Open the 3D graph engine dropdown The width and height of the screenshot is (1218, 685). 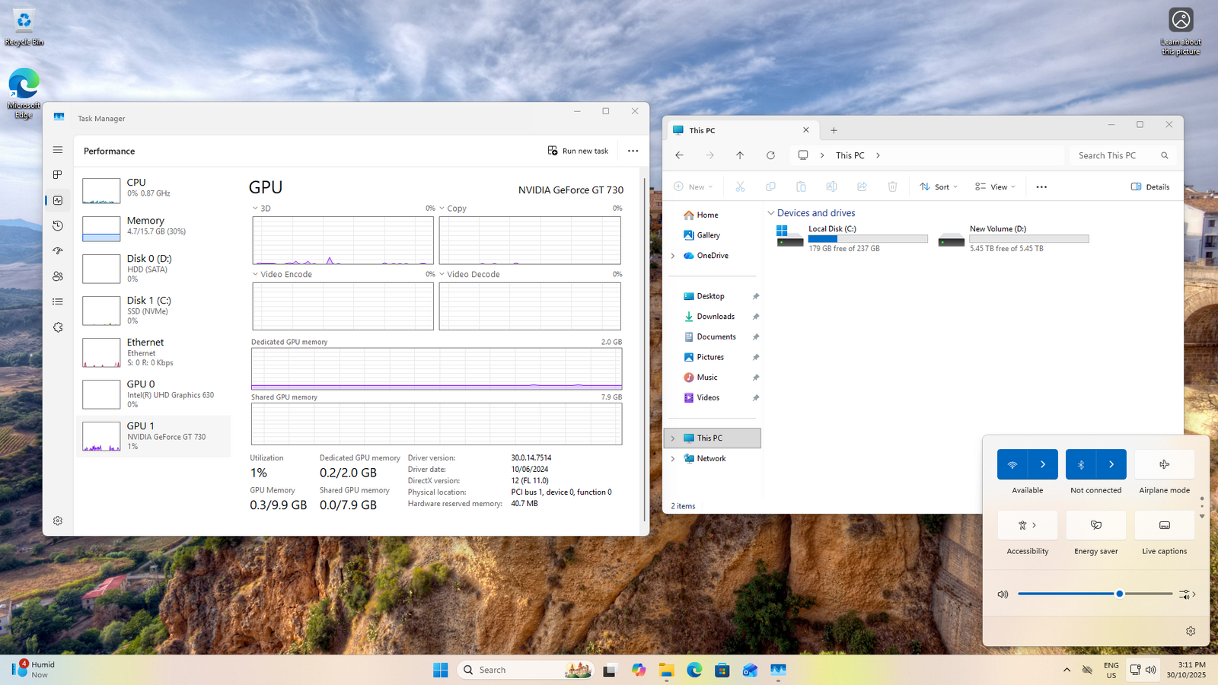point(256,209)
